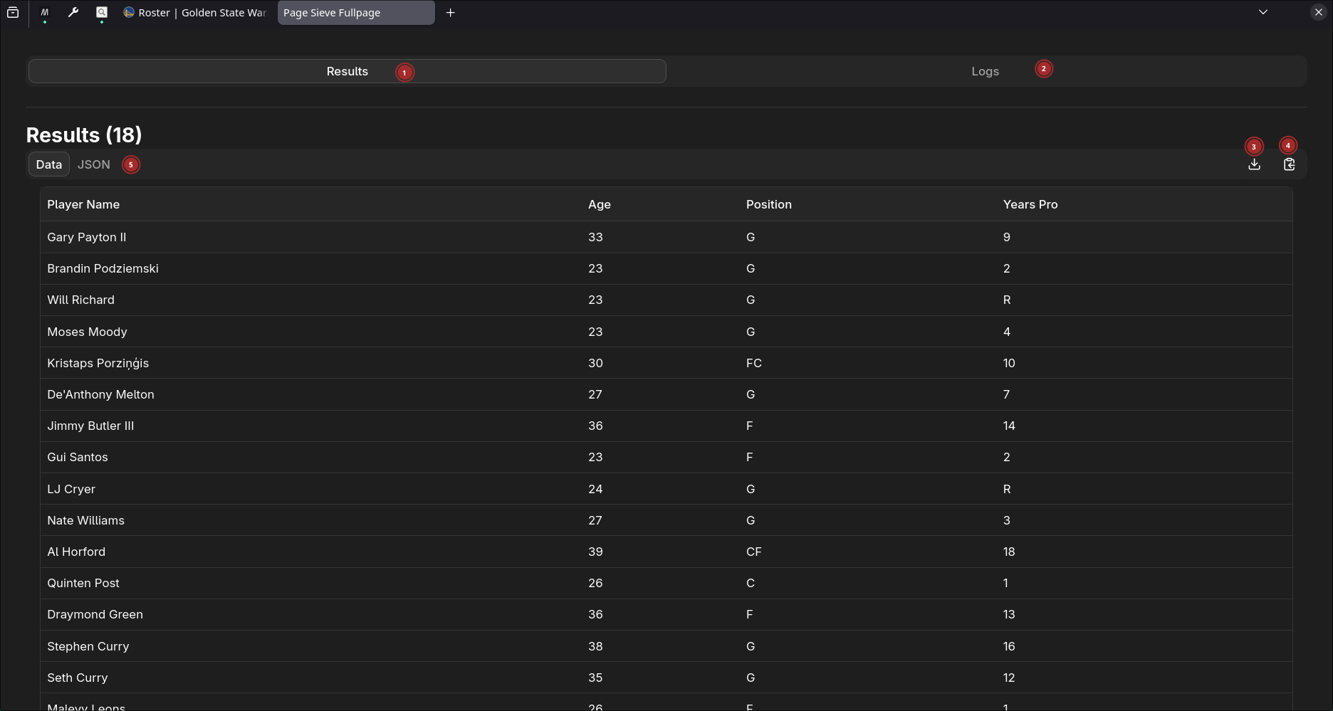1333x711 pixels.
Task: Select the Data format option
Action: click(48, 164)
